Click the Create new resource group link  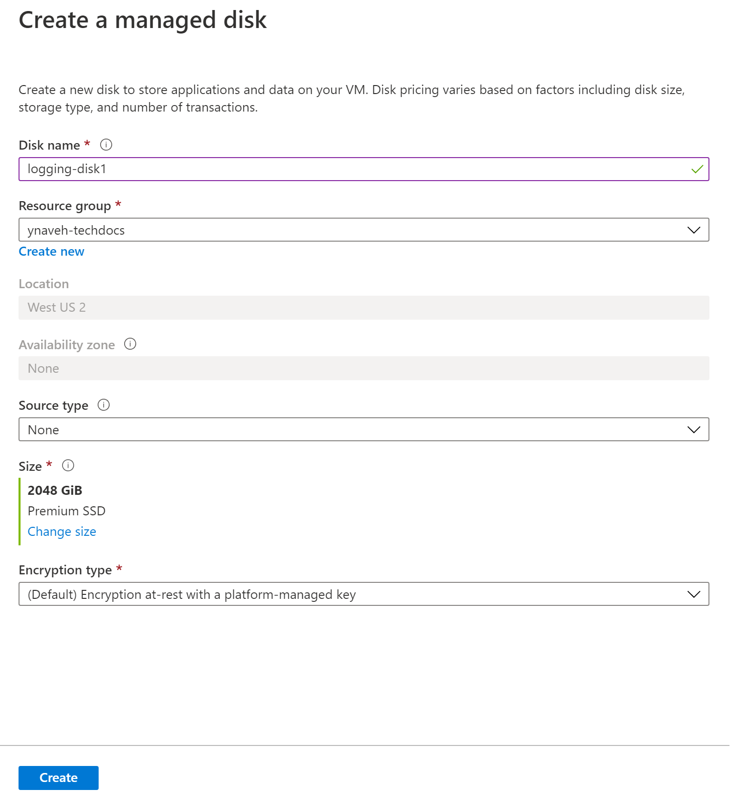pyautogui.click(x=52, y=252)
